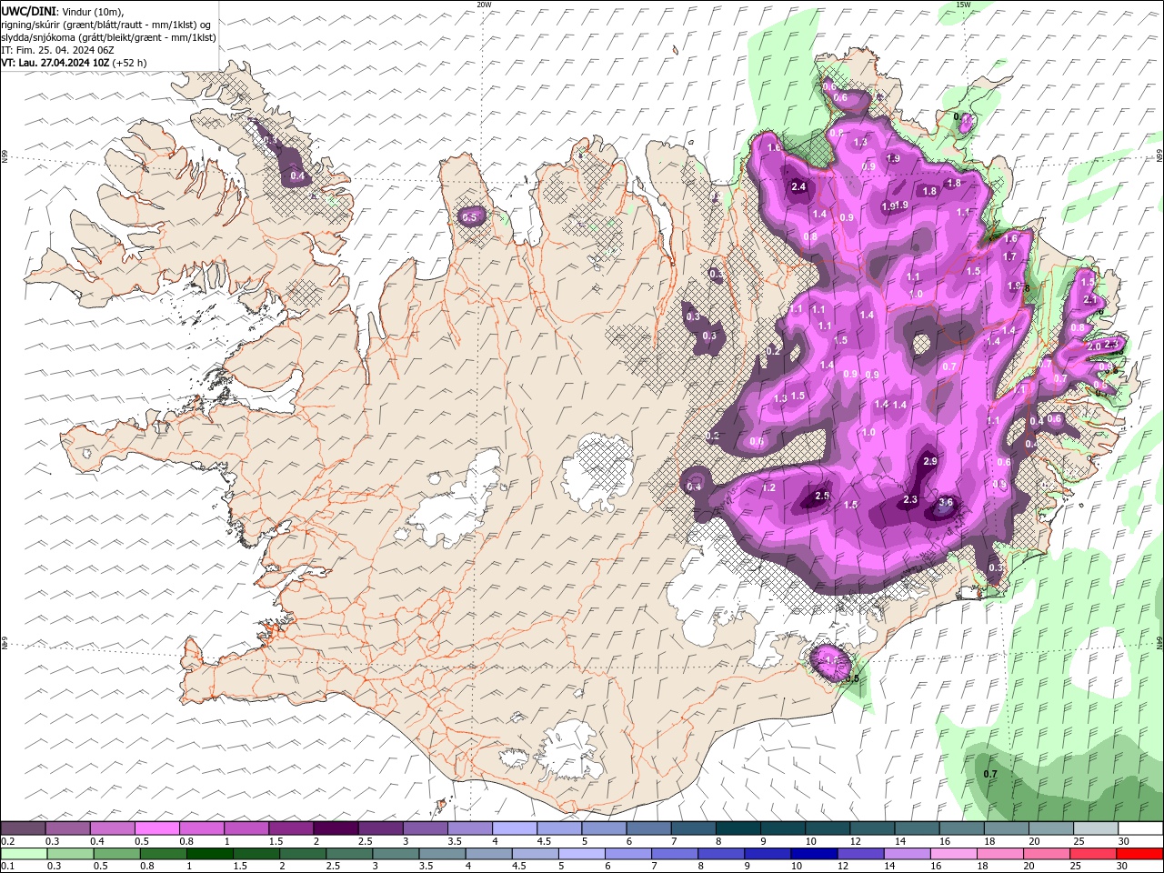Pick the white top-row swatch labeled 30

(x=1141, y=828)
